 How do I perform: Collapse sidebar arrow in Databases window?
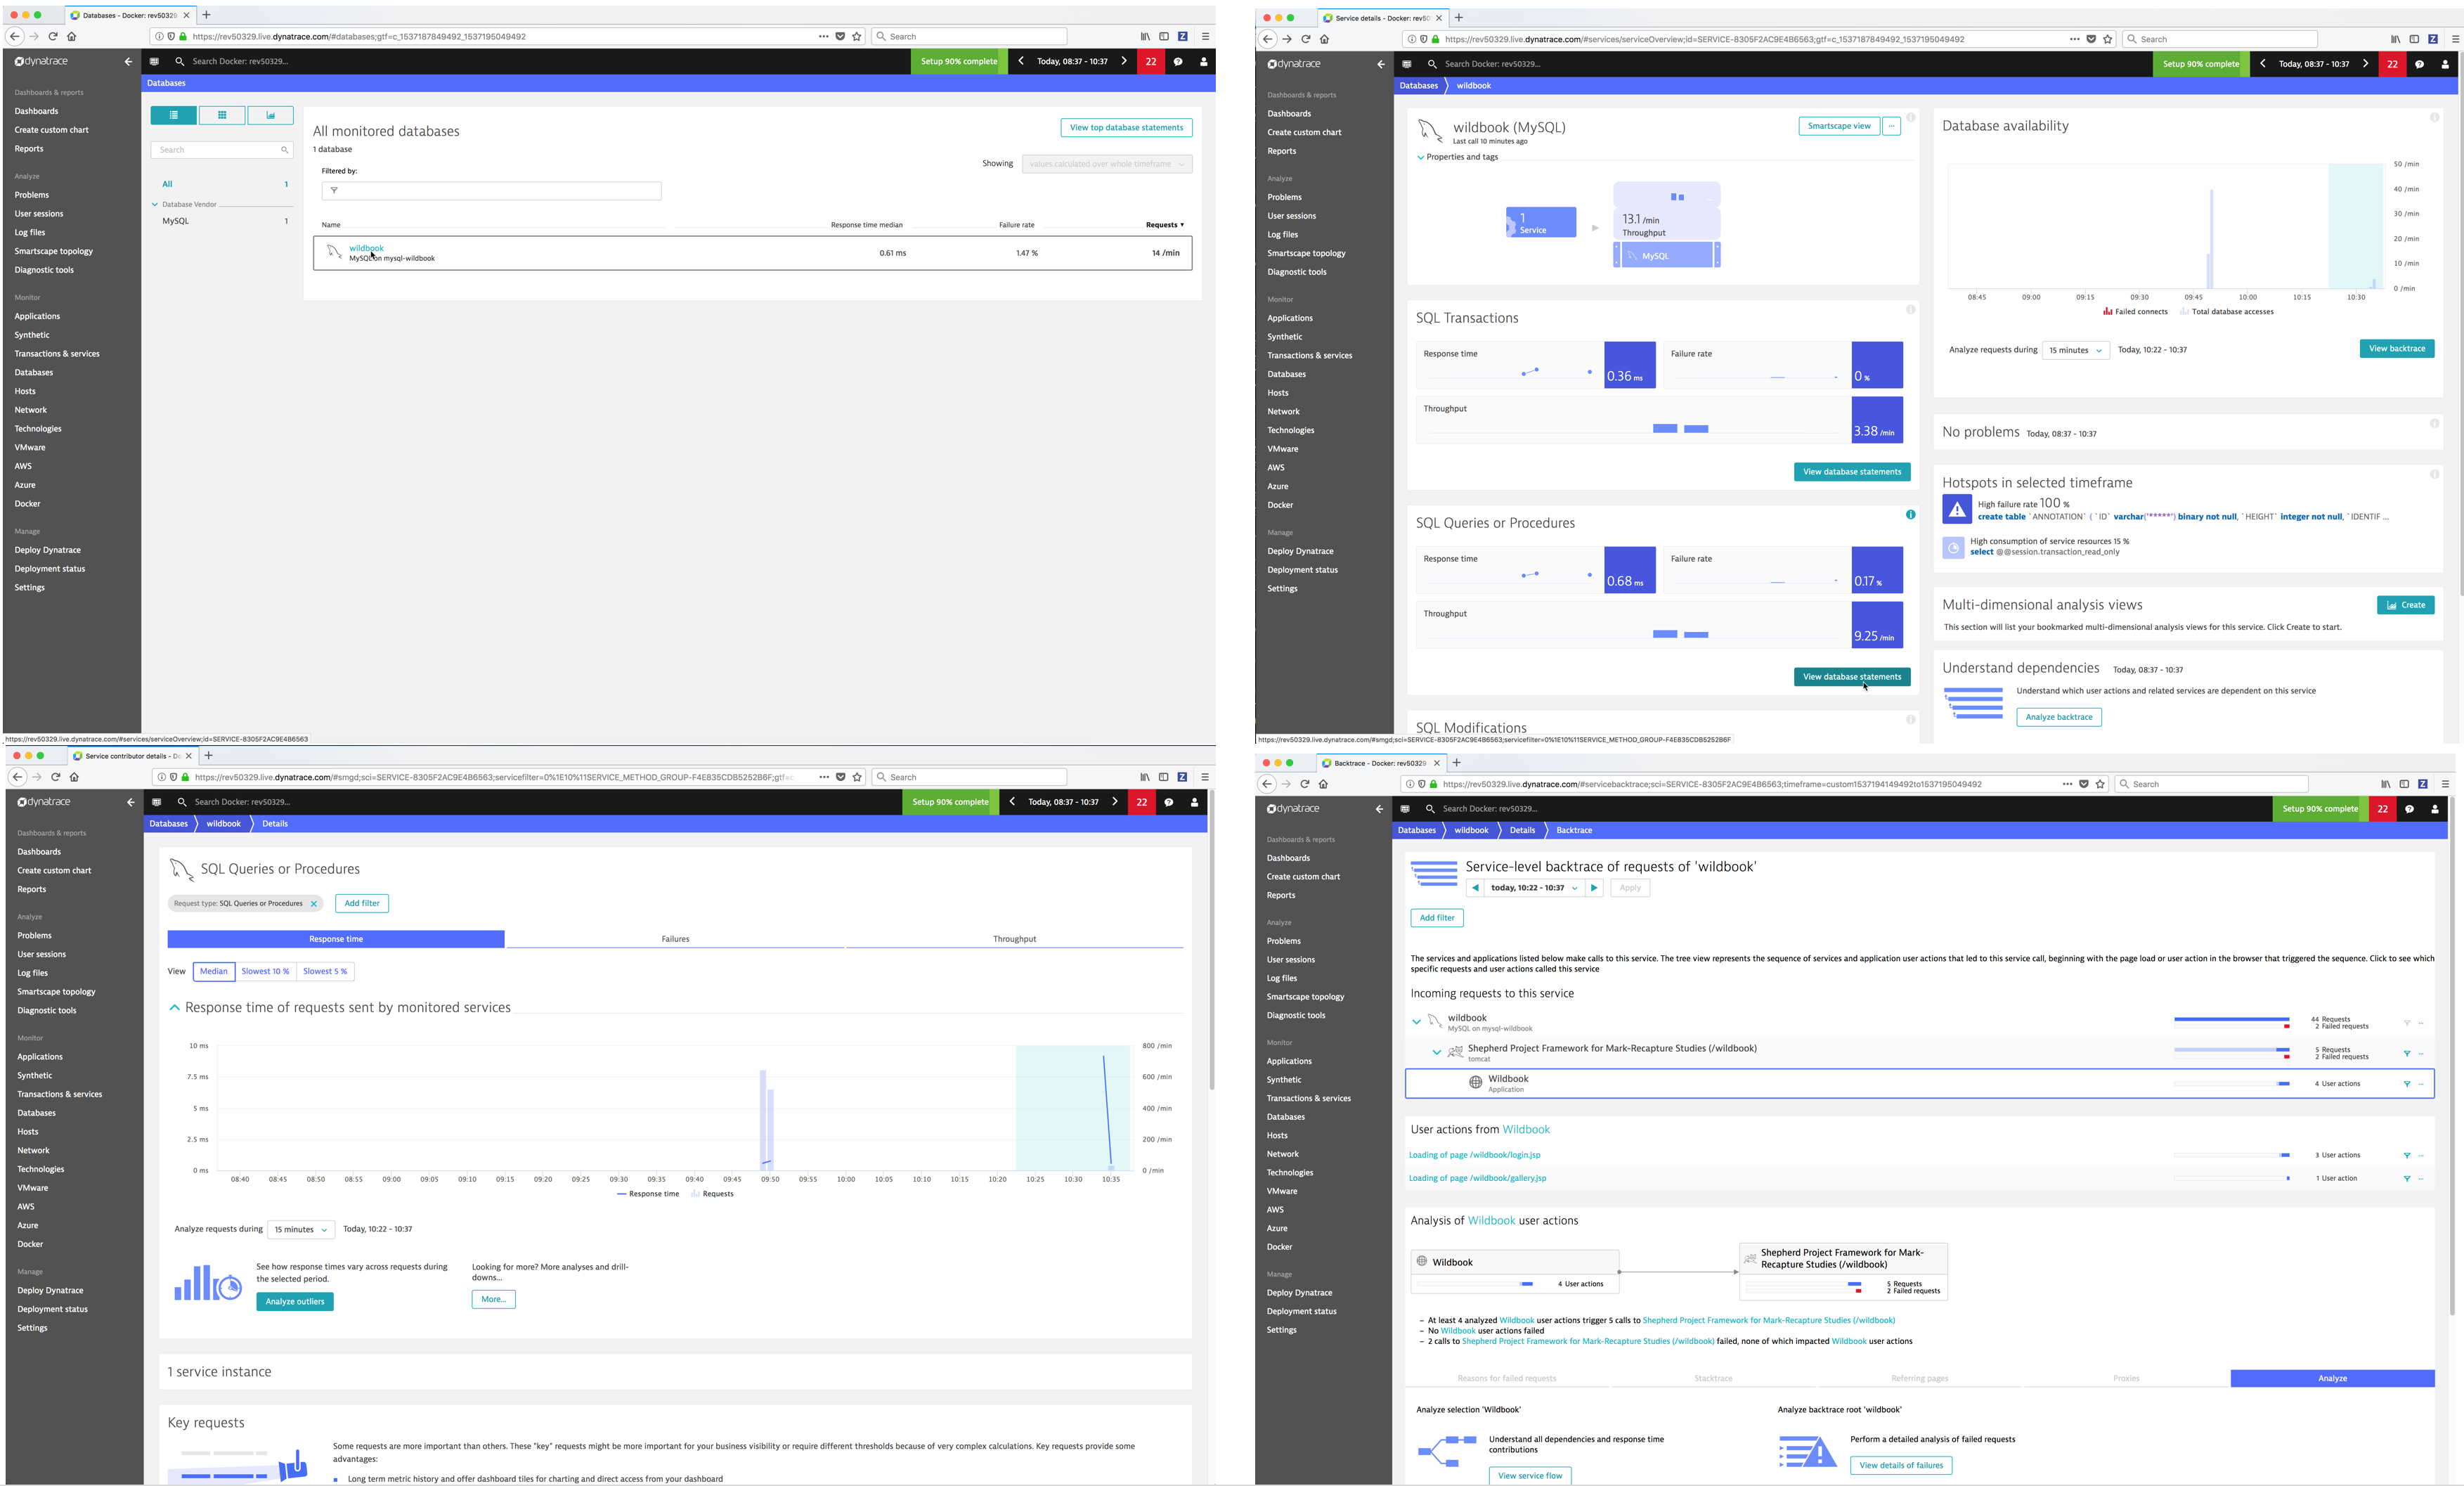pyautogui.click(x=128, y=61)
